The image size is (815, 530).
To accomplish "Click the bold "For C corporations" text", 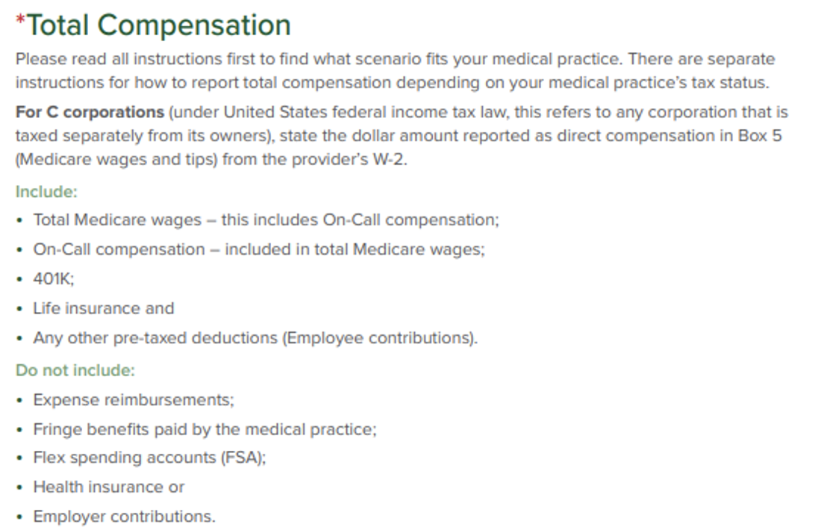I will [90, 113].
